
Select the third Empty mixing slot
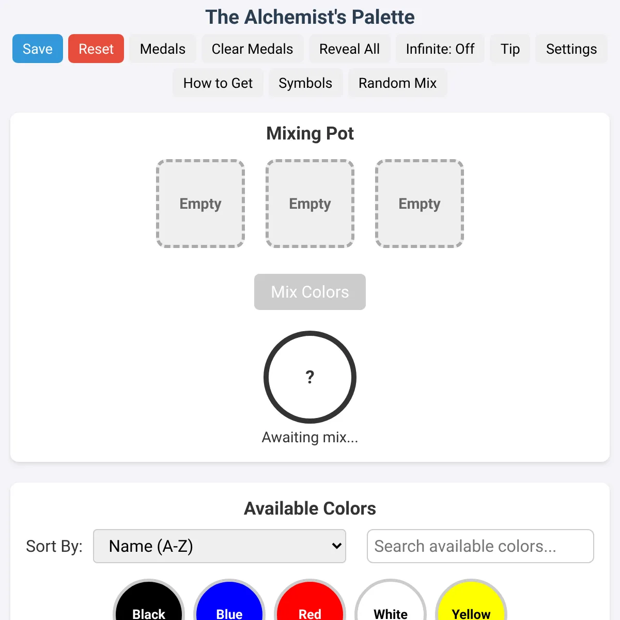tap(420, 204)
